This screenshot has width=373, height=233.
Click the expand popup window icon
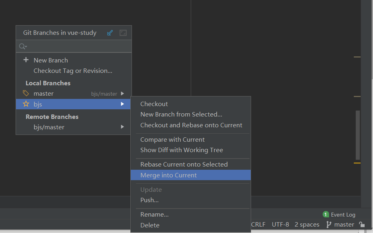tap(123, 33)
